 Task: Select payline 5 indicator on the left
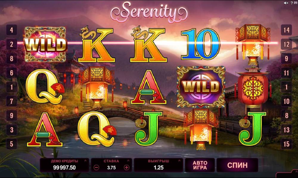click(12, 144)
